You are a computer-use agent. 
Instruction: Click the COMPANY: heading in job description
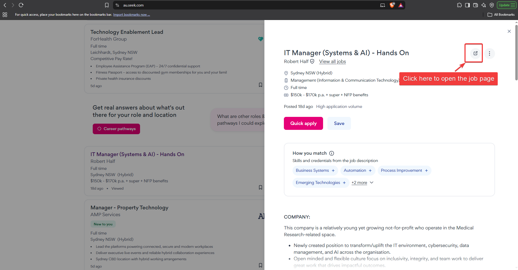pyautogui.click(x=297, y=217)
